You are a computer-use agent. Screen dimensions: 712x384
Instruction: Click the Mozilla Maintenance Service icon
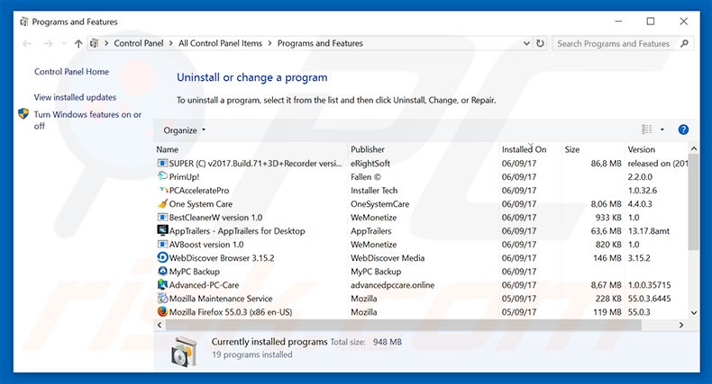pyautogui.click(x=162, y=299)
